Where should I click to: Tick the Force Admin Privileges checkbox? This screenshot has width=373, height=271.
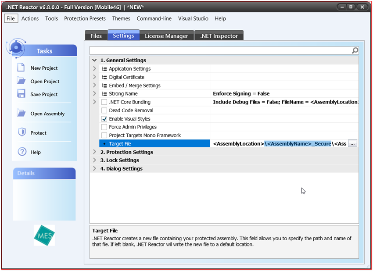click(104, 127)
